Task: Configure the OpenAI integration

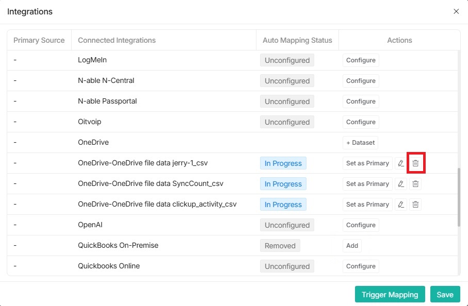Action: pyautogui.click(x=360, y=225)
